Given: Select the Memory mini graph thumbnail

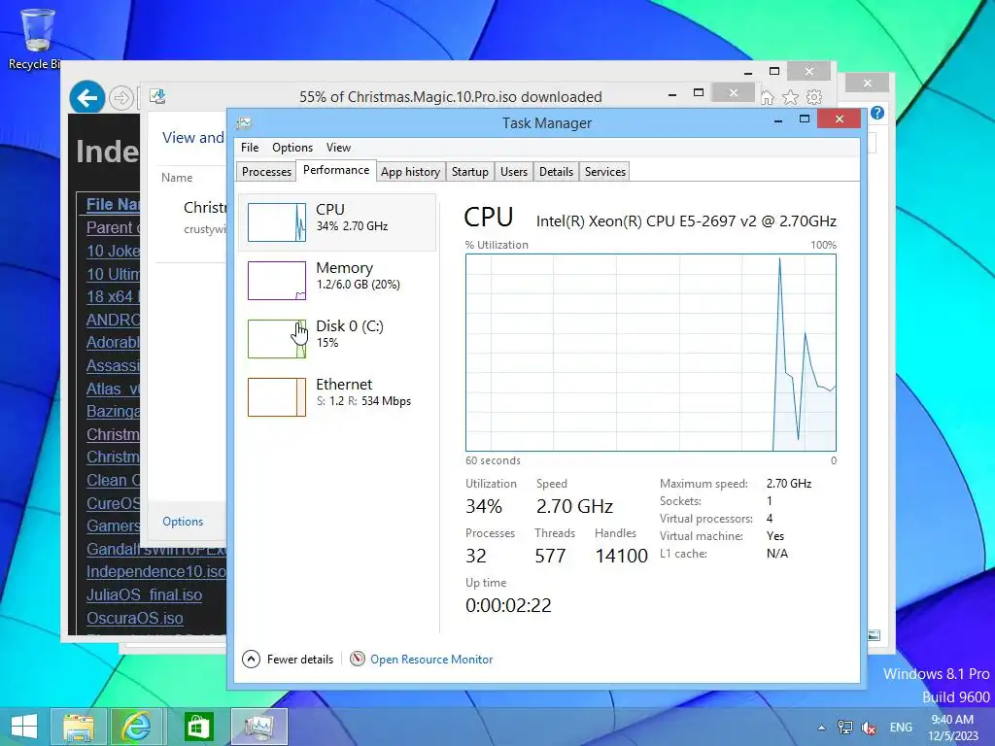Looking at the screenshot, I should coord(277,281).
